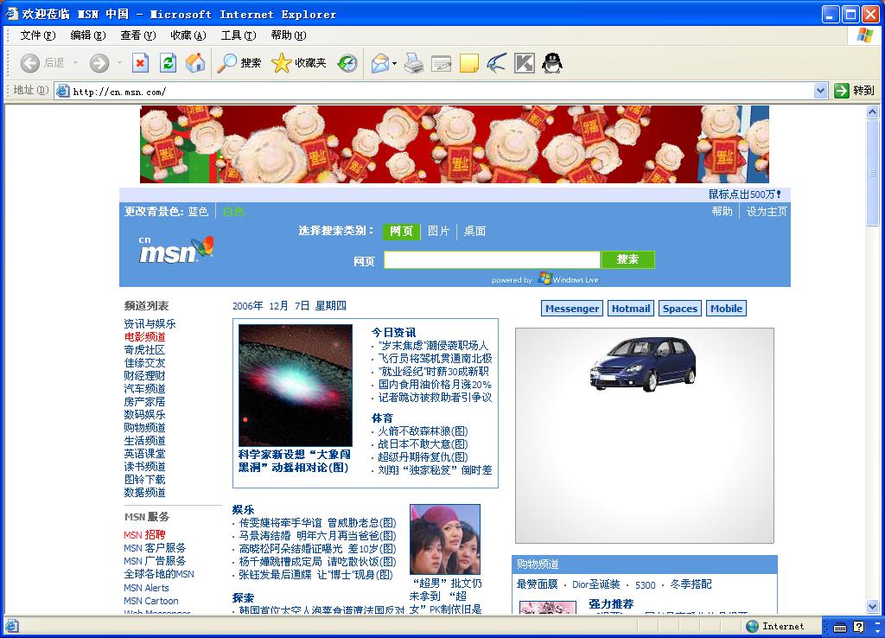Click the green Go arrow icon
This screenshot has width=885, height=638.
[842, 90]
